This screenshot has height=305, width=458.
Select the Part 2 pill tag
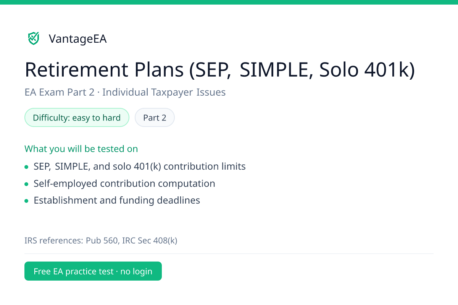tap(155, 117)
